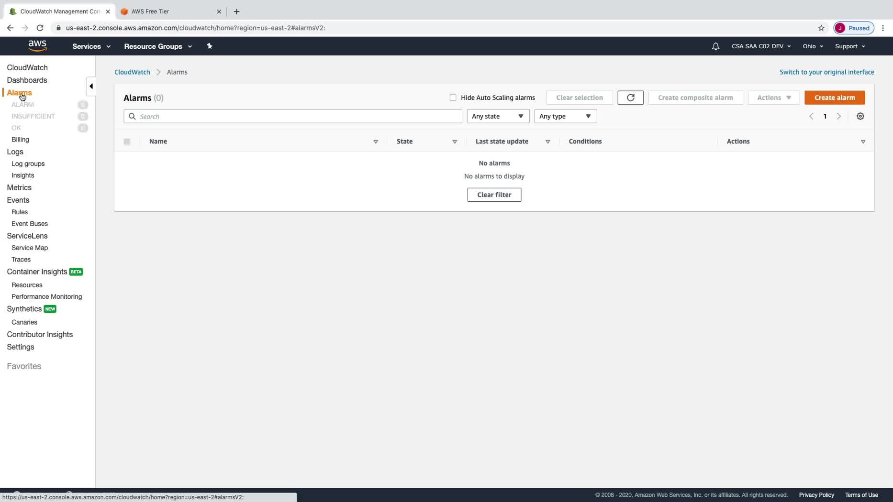Reload the browser page

coord(40,28)
